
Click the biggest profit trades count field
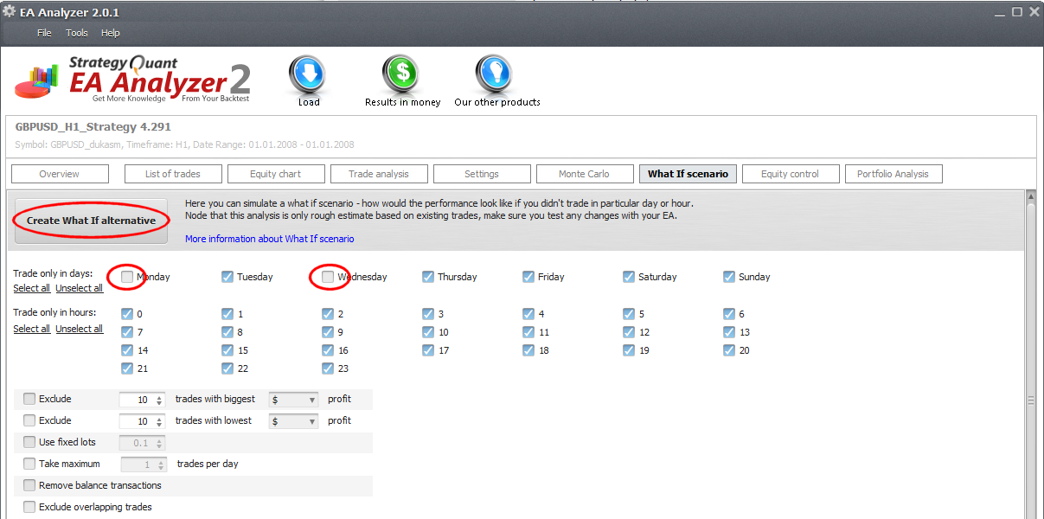(141, 400)
